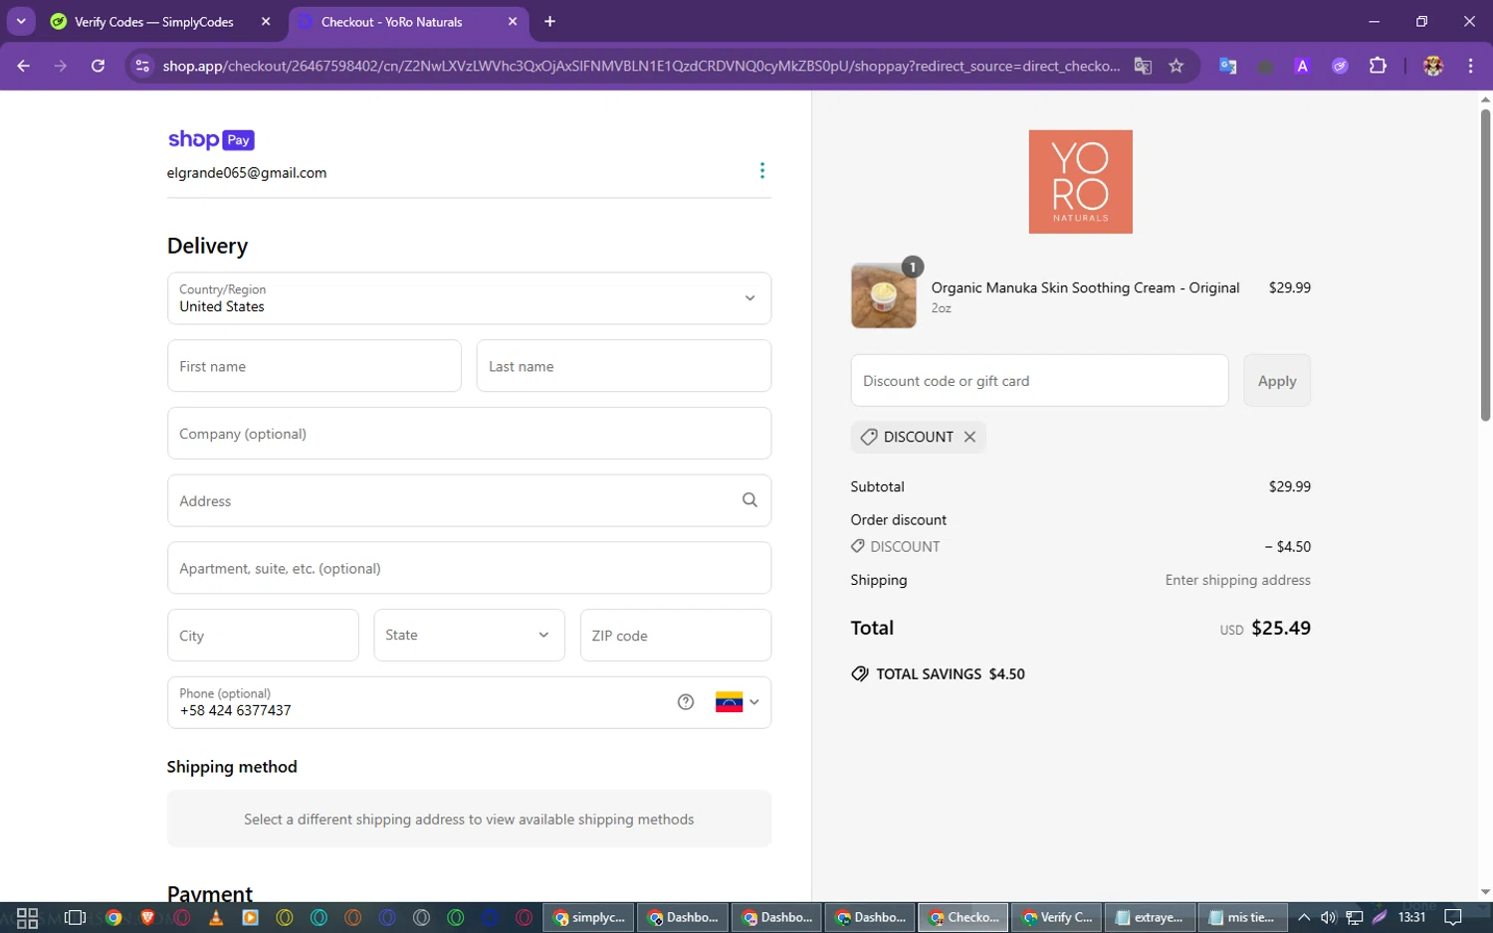Close the Verify Codes — SimplyCodes tab

pos(266,21)
